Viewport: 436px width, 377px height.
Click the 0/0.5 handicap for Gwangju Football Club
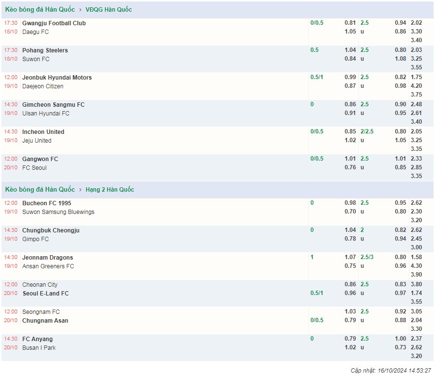pyautogui.click(x=317, y=23)
